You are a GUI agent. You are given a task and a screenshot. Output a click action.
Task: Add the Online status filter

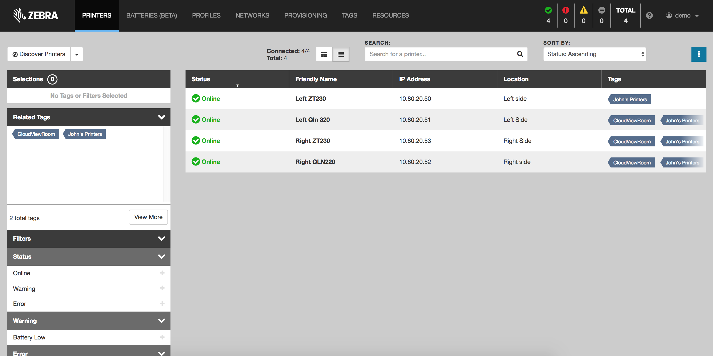(x=162, y=273)
